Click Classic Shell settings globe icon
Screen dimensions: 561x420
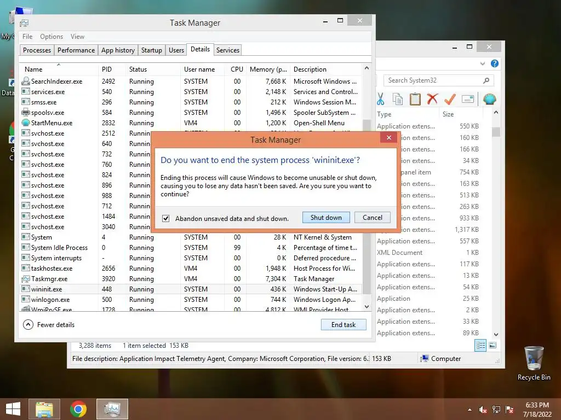click(489, 99)
